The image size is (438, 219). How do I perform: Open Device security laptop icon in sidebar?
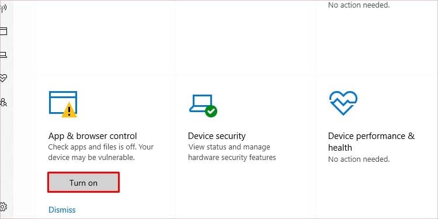[4, 55]
